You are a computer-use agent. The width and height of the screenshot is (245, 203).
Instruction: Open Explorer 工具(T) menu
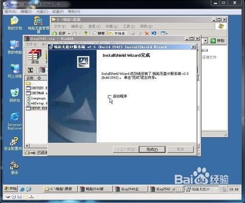(x=129, y=26)
